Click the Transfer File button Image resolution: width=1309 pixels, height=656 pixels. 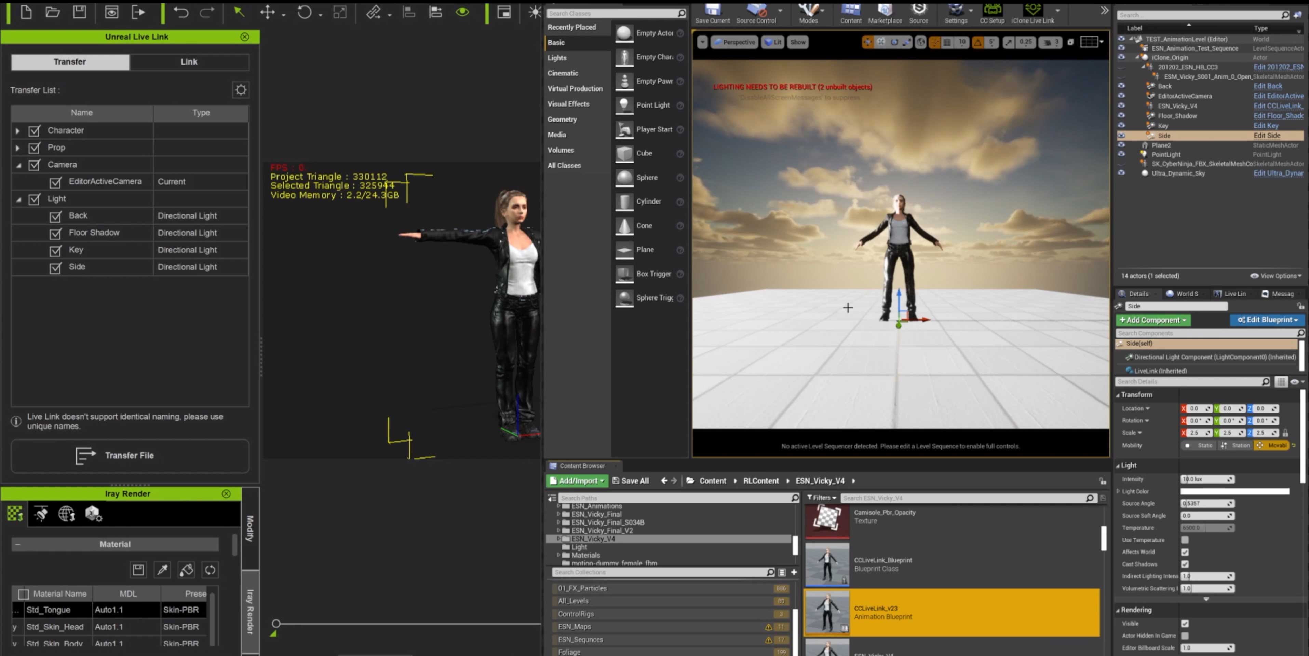tap(130, 456)
